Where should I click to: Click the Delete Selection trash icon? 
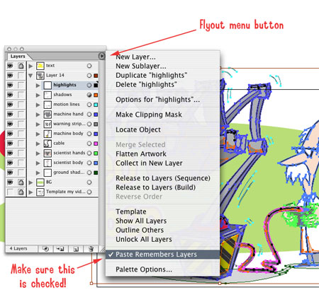(91, 249)
